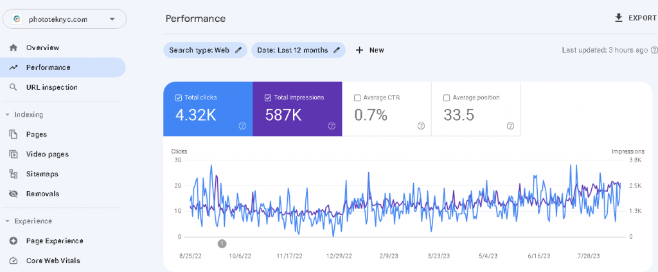
Task: Click the EXPORT button
Action: pyautogui.click(x=635, y=18)
